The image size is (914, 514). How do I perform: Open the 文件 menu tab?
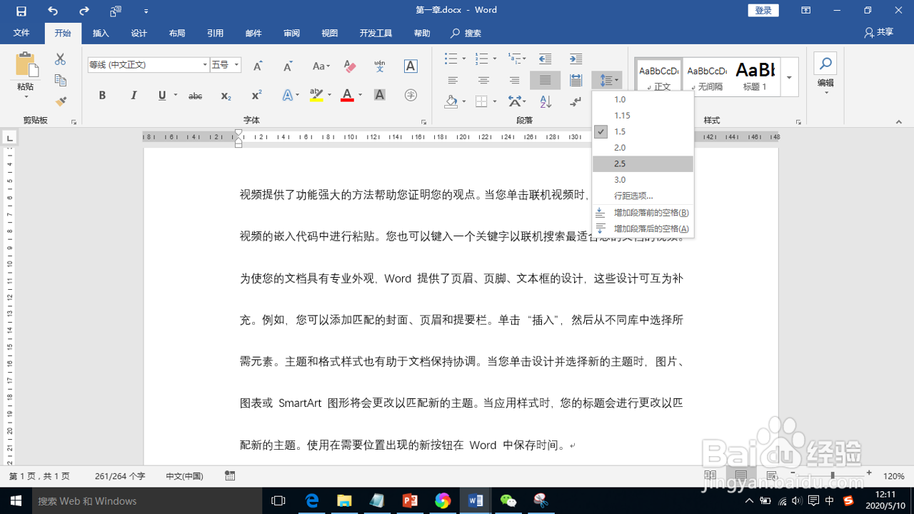point(21,34)
